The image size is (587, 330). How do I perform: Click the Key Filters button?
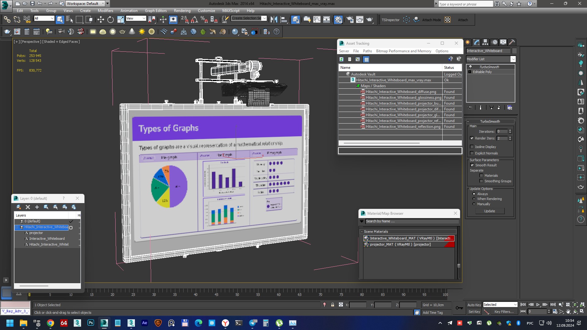504,312
